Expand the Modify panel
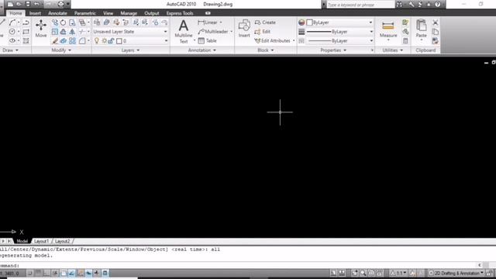 [61, 50]
